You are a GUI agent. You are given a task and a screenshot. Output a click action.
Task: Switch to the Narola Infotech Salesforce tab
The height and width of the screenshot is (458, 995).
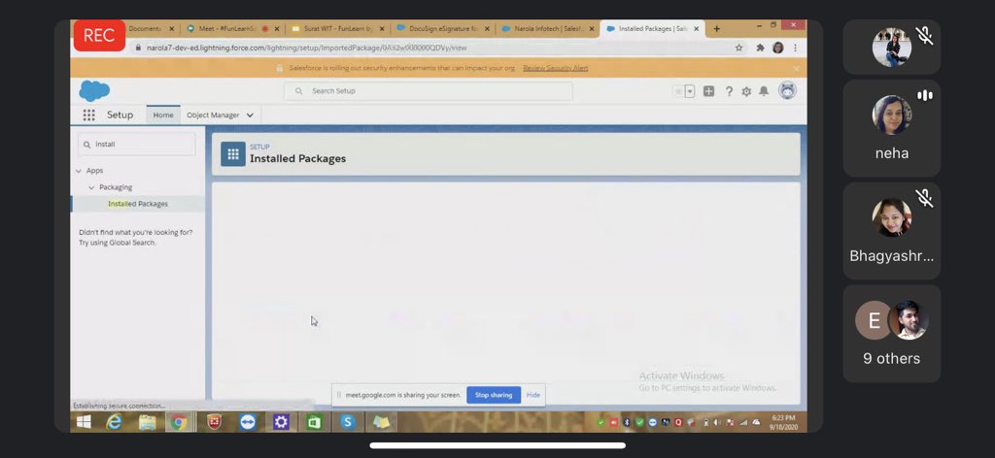[547, 28]
